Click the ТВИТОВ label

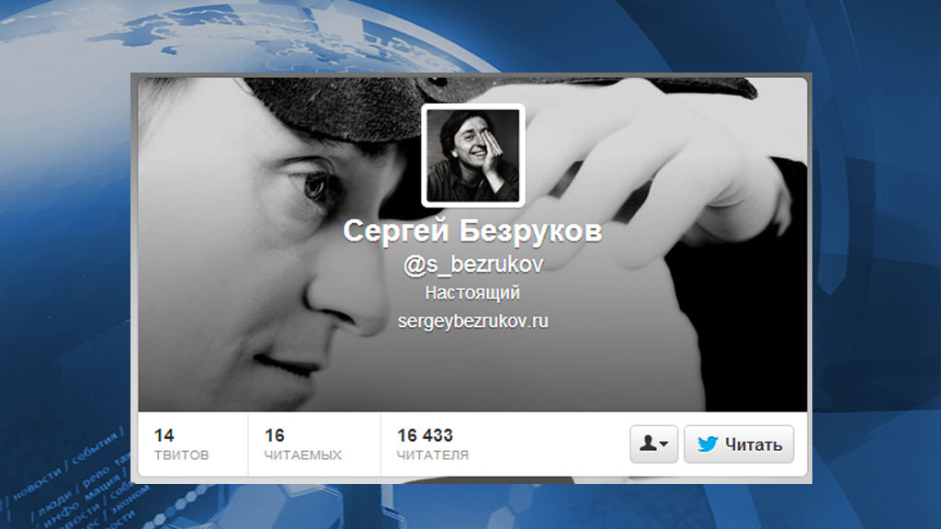pos(181,456)
